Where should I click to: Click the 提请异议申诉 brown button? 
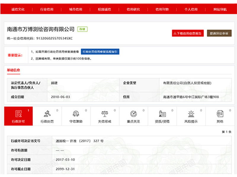point(219,33)
